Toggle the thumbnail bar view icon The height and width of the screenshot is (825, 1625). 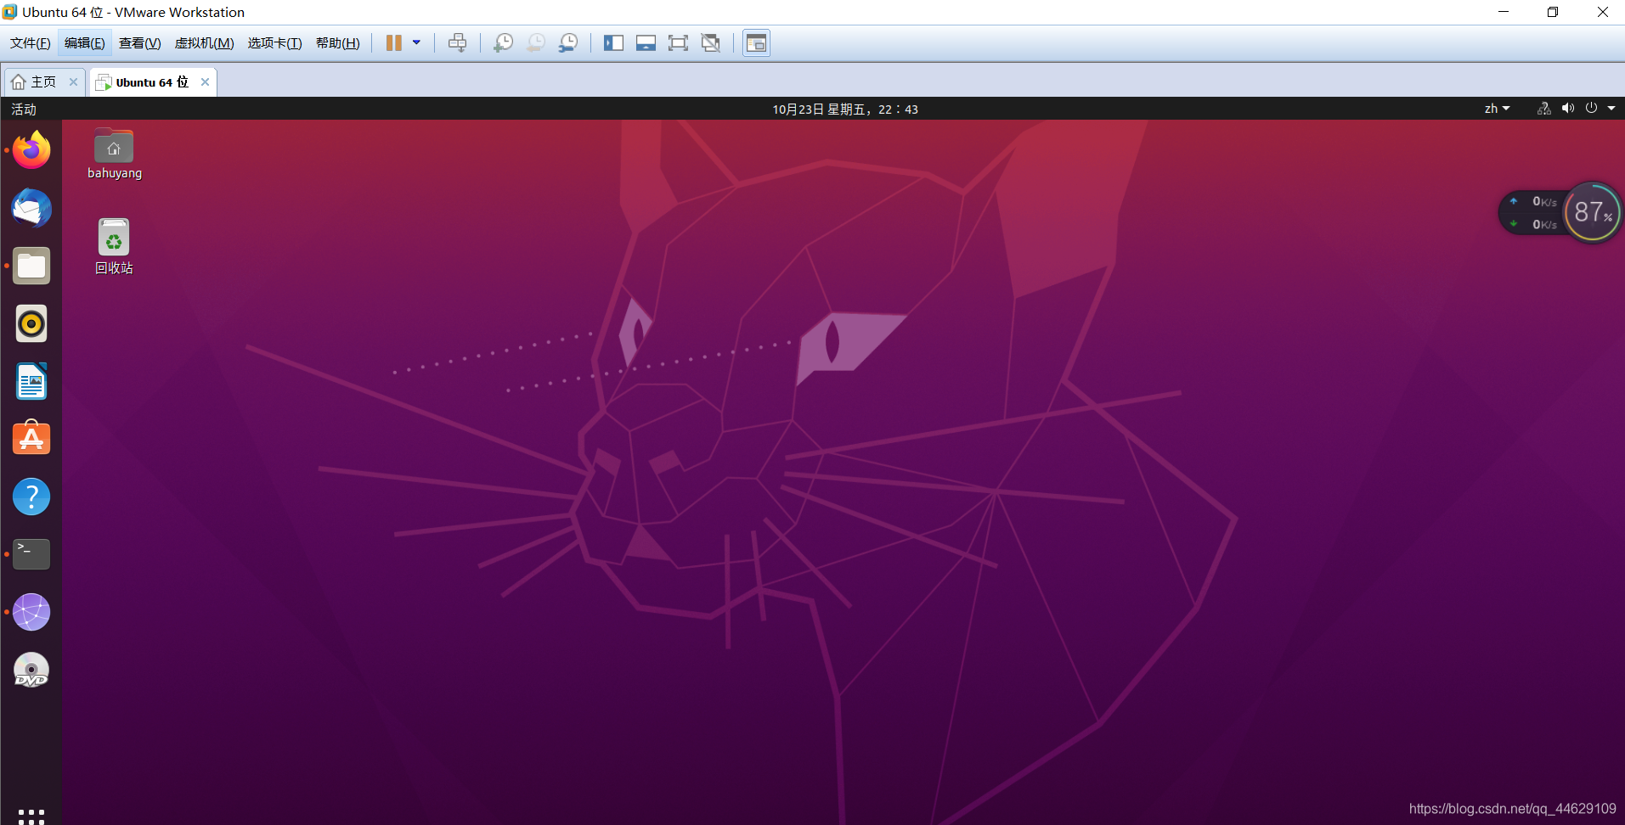point(646,43)
